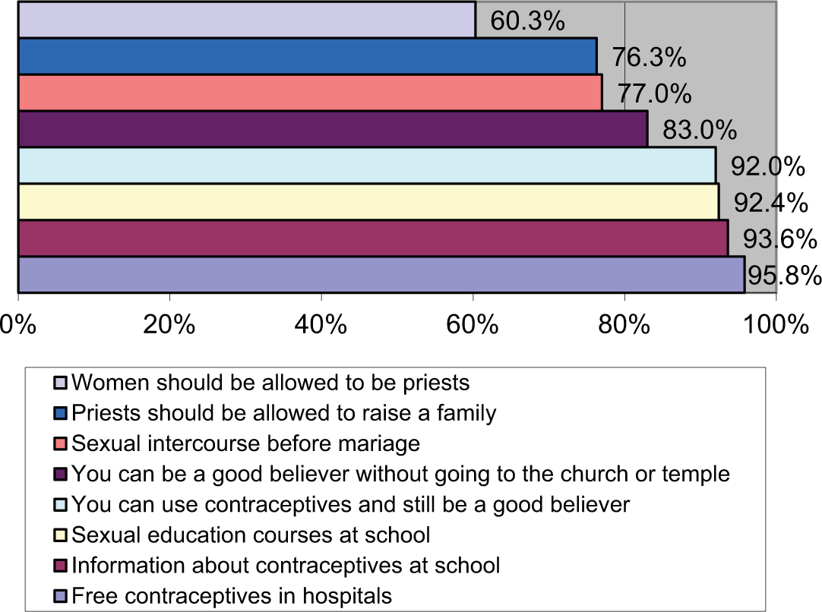
Task: Select the 'Free contraceptives in hospitals' legend text
Action: pyautogui.click(x=232, y=596)
